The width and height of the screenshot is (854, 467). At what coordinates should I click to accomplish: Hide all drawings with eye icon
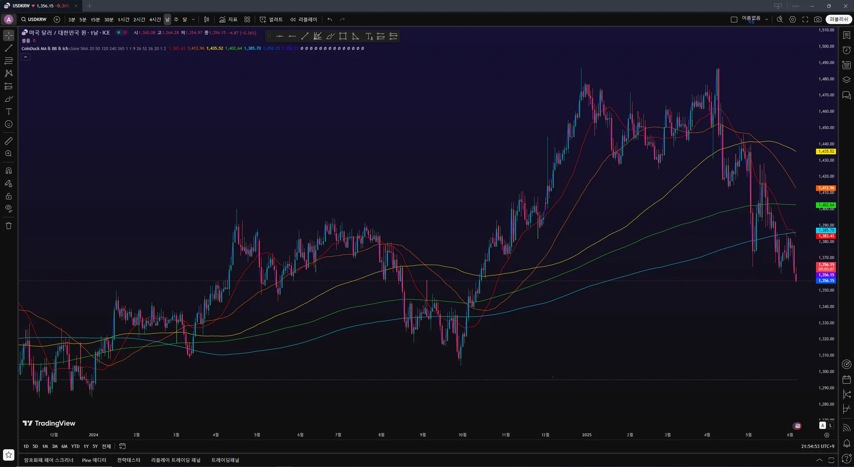click(8, 209)
